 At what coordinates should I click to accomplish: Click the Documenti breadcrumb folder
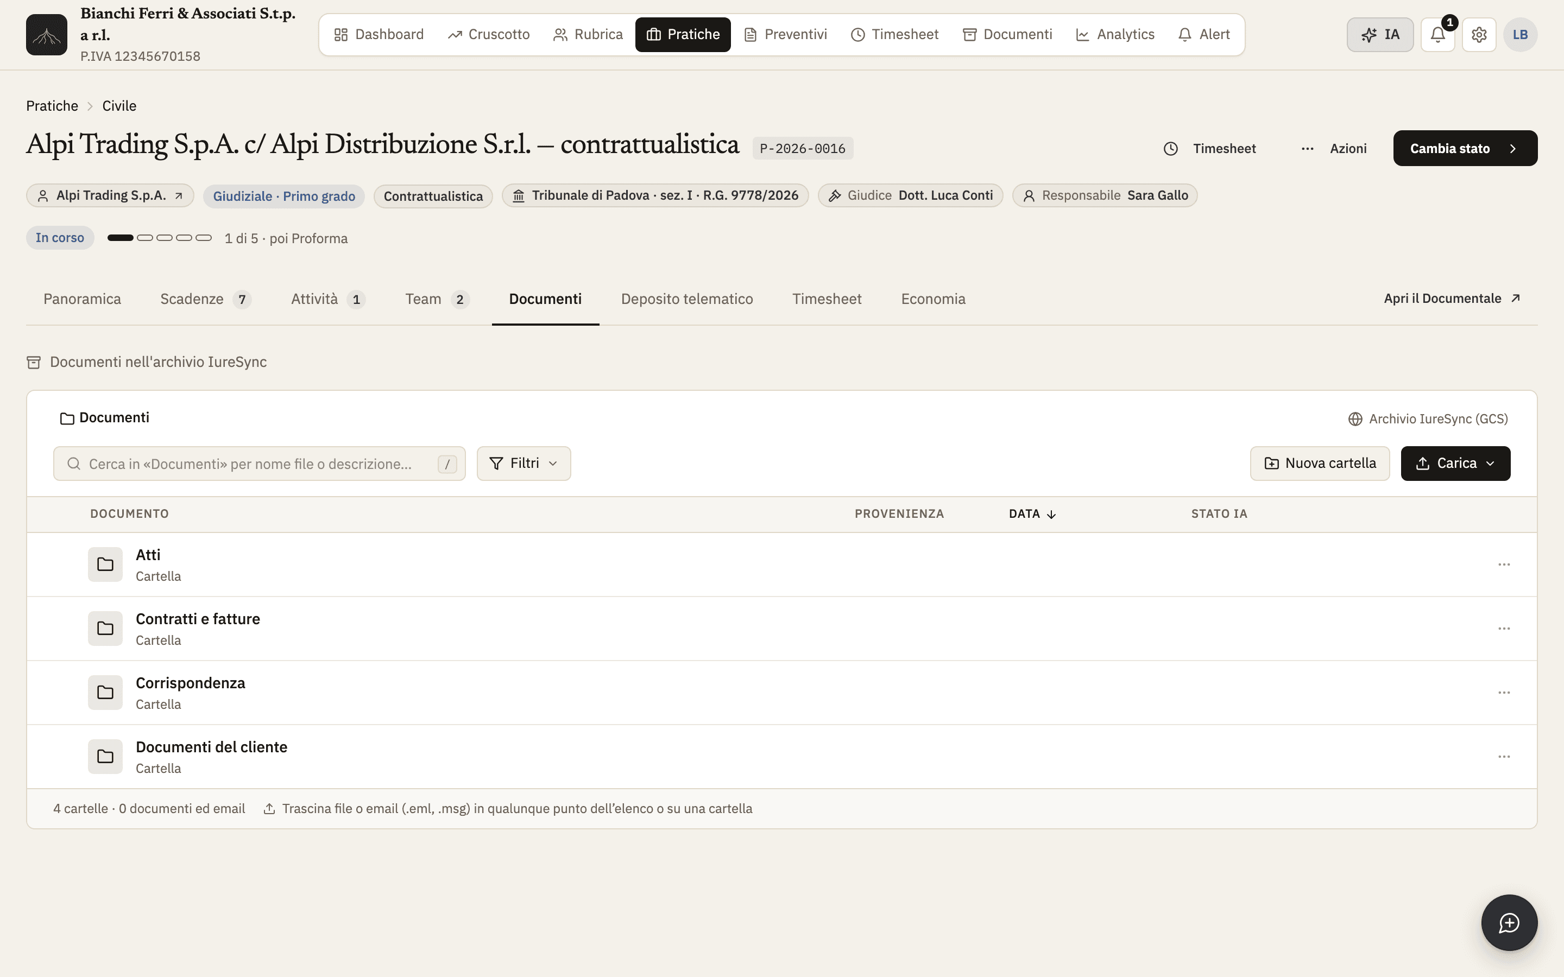click(105, 418)
